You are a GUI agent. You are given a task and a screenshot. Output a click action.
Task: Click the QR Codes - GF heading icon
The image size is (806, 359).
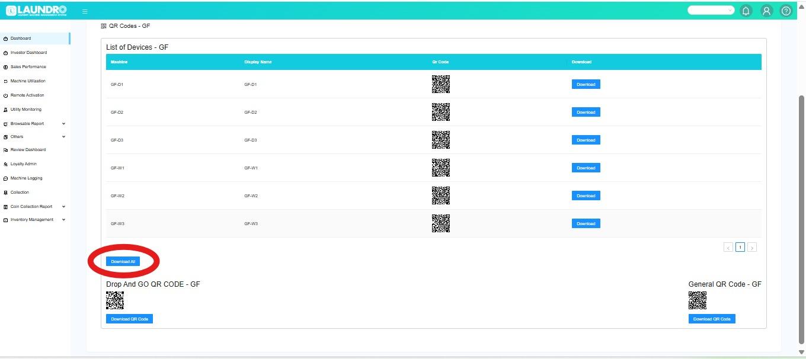coord(104,26)
